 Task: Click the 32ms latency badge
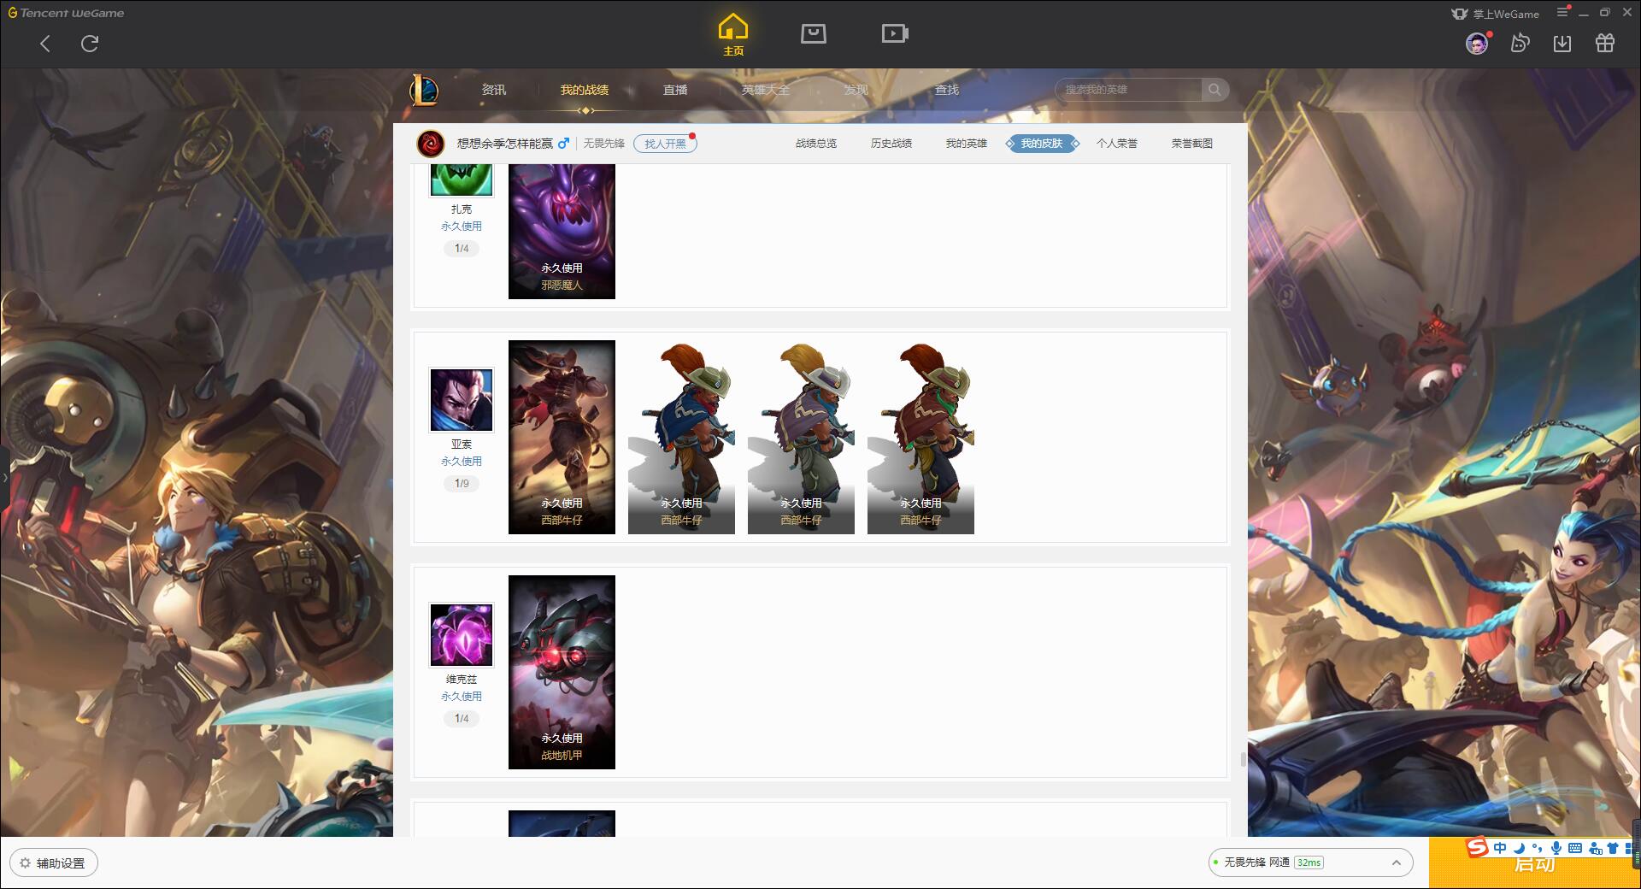pos(1309,863)
